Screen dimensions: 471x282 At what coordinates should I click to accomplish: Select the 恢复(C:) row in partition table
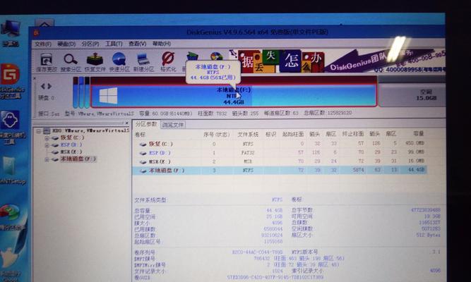pyautogui.click(x=280, y=144)
